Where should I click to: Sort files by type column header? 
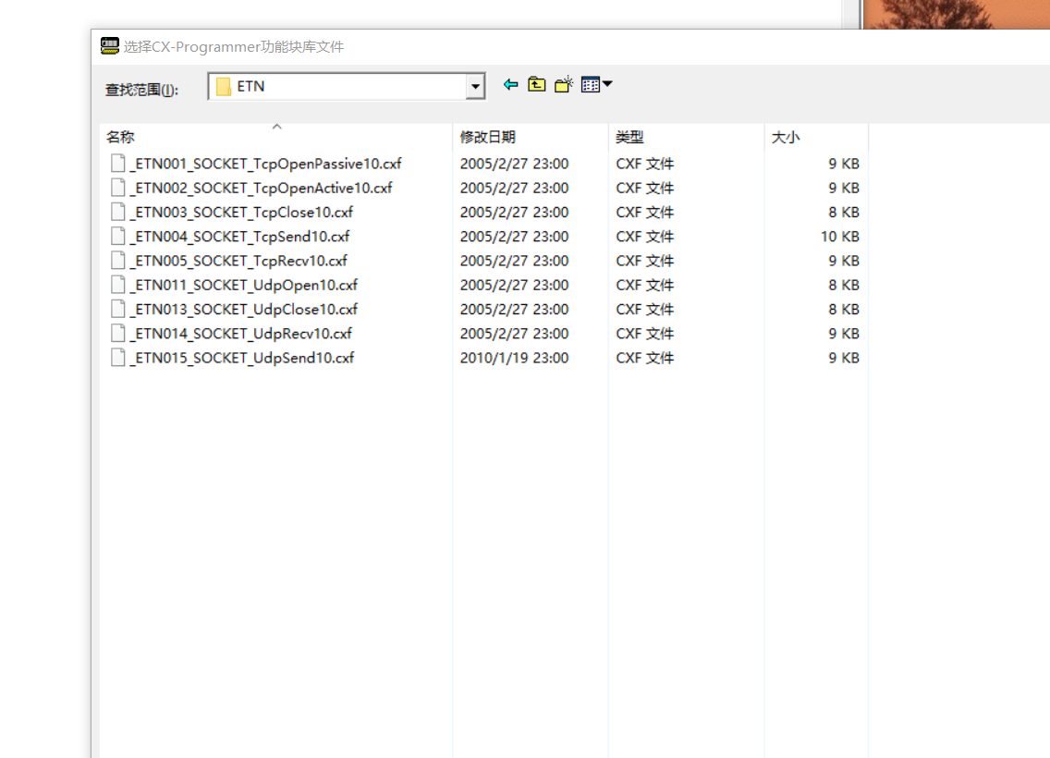coord(629,137)
